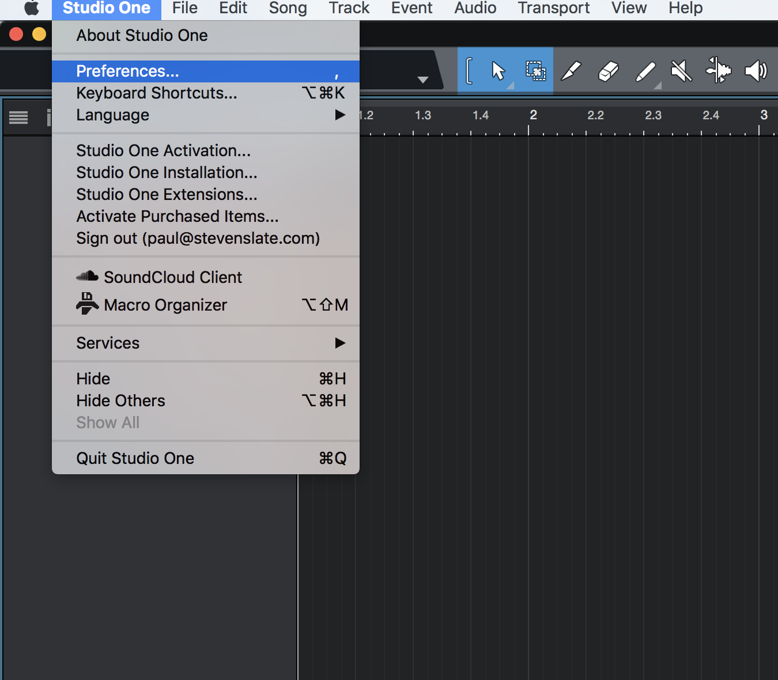Select the Mute tool
The width and height of the screenshot is (778, 680).
[682, 71]
